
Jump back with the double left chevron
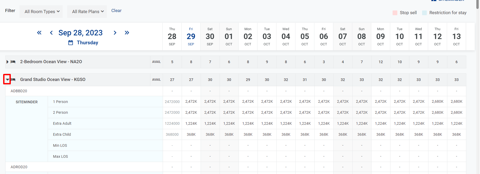(x=39, y=33)
